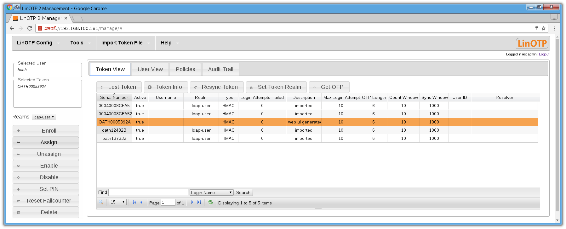The image size is (566, 229).
Task: Switch to the User View tab
Action: click(x=150, y=69)
